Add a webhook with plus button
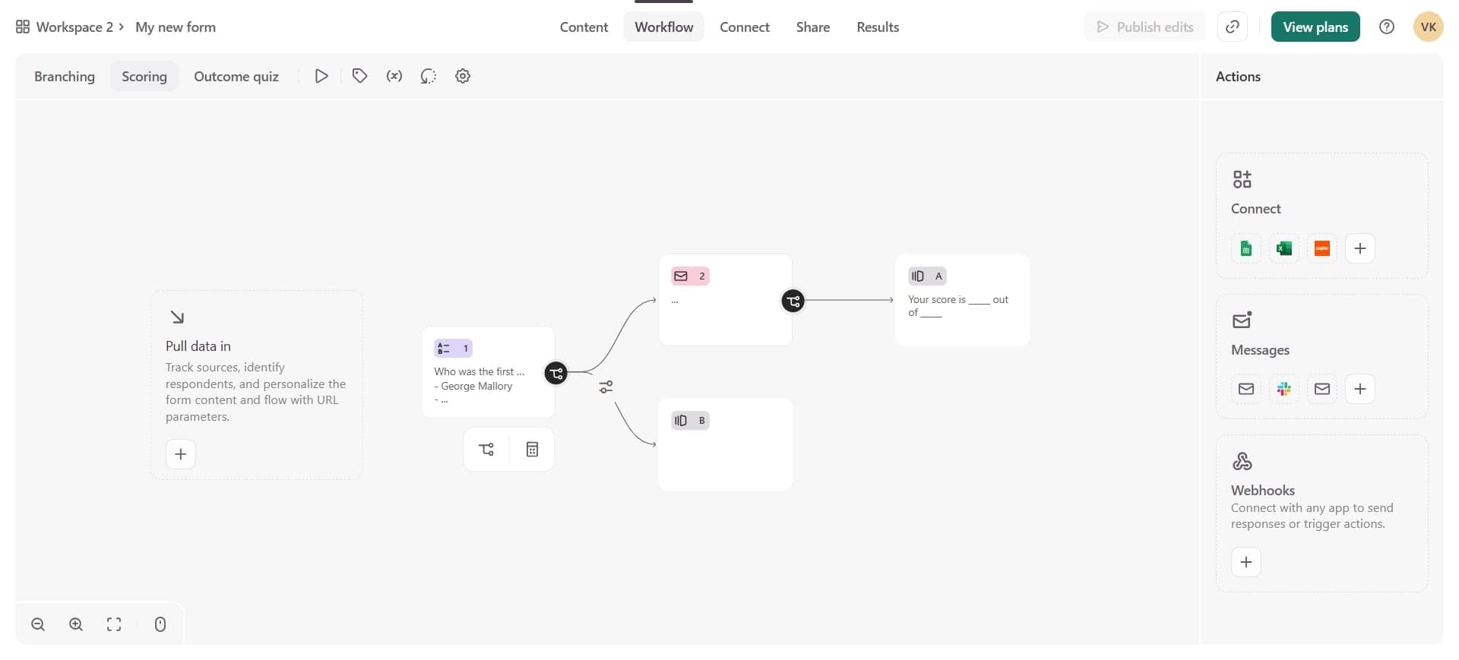 (1245, 562)
